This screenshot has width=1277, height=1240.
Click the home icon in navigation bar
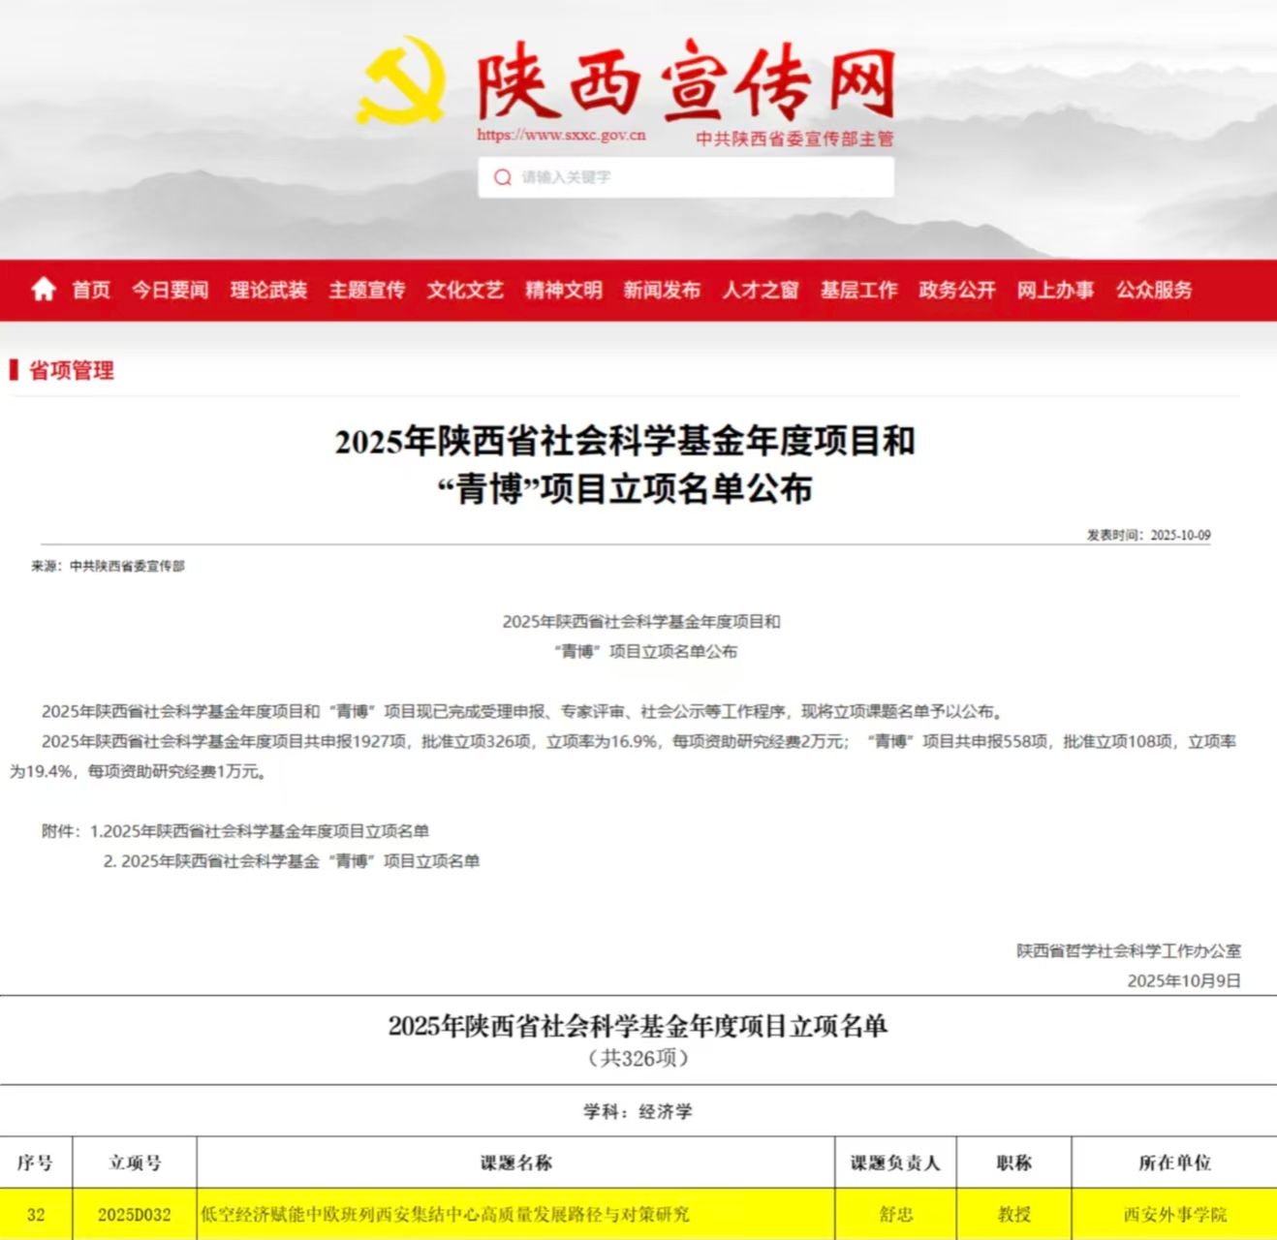coord(44,290)
